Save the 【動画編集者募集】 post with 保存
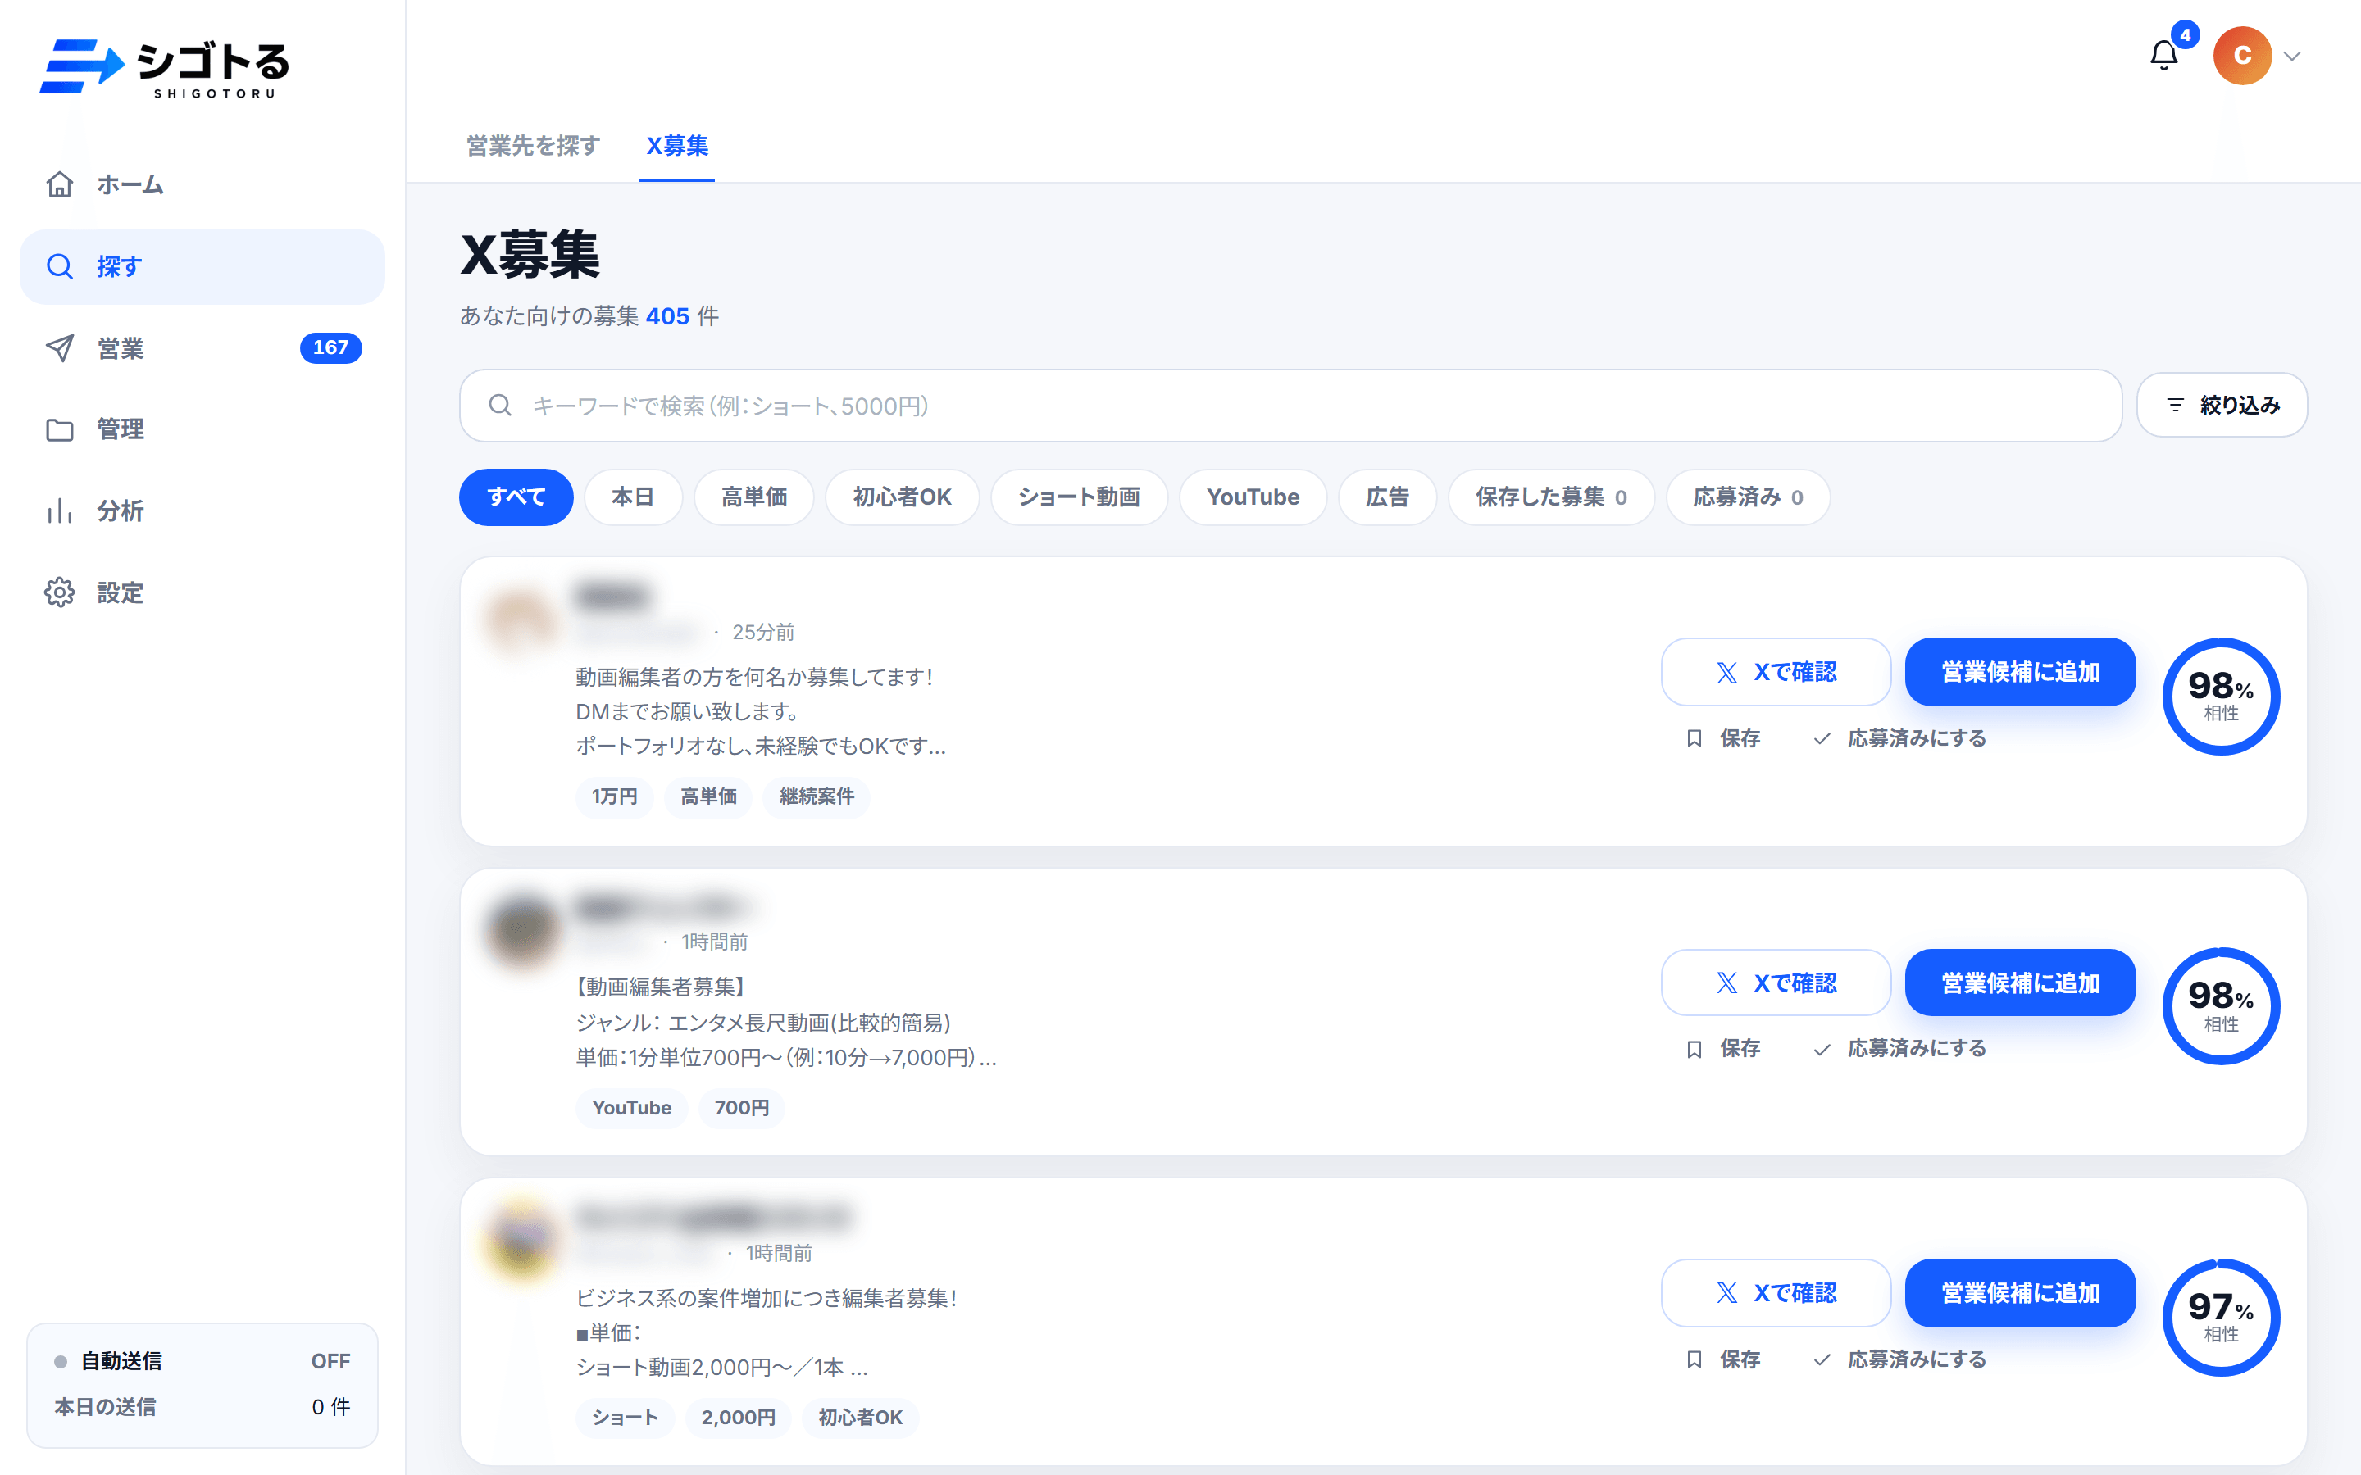The image size is (2361, 1475). tap(1723, 1049)
